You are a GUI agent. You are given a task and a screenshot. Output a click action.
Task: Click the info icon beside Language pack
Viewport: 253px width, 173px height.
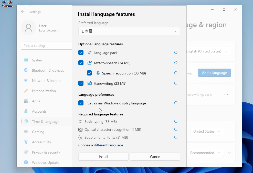(x=176, y=52)
